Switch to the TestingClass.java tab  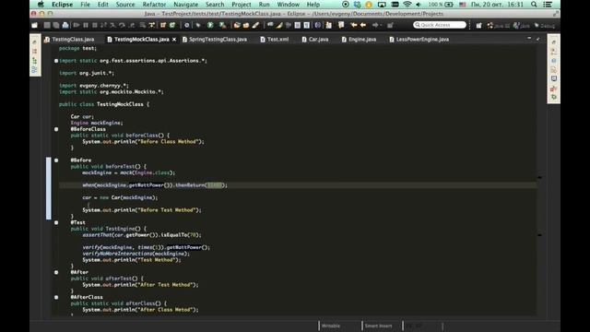click(x=70, y=39)
